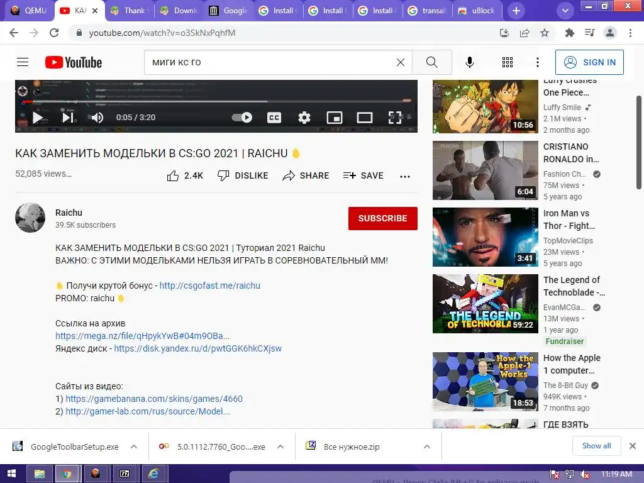Open gamebanana.com skins link
Viewport: 644px width, 483px height.
tap(154, 399)
